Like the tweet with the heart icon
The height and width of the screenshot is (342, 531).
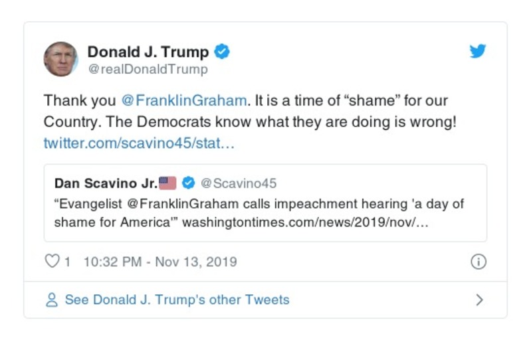tap(52, 262)
